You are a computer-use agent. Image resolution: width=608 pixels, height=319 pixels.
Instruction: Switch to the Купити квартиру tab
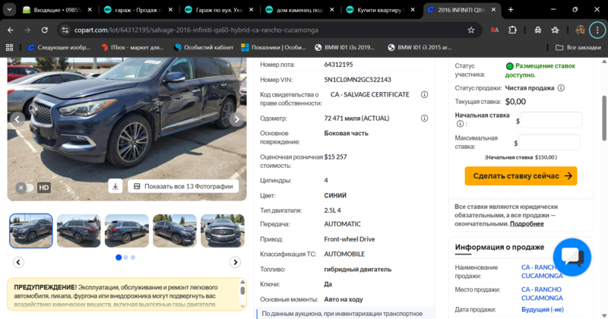click(x=381, y=10)
